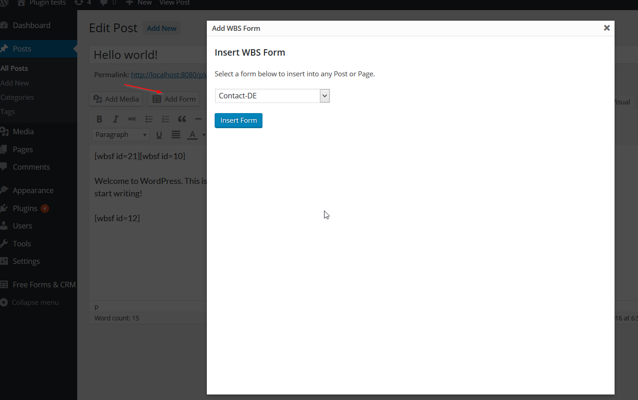Open Categories submenu

point(17,97)
